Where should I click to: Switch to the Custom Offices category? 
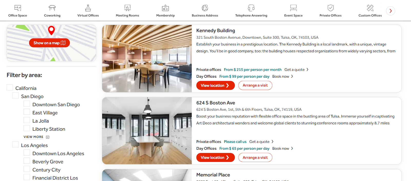[370, 11]
